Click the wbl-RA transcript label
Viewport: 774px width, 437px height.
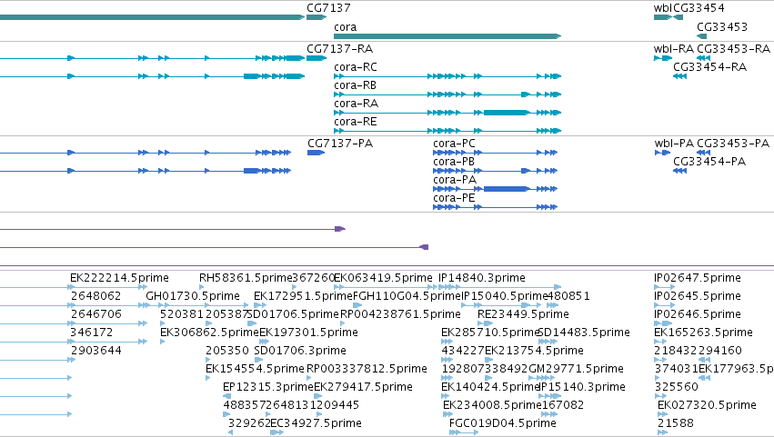click(x=674, y=49)
